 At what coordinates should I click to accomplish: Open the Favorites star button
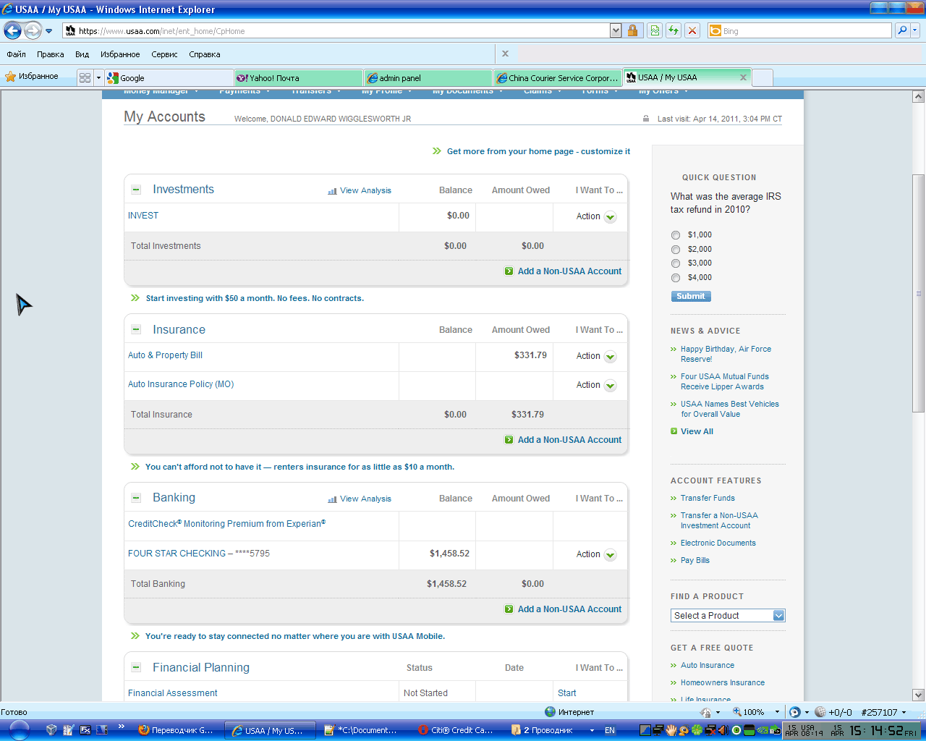[x=32, y=77]
